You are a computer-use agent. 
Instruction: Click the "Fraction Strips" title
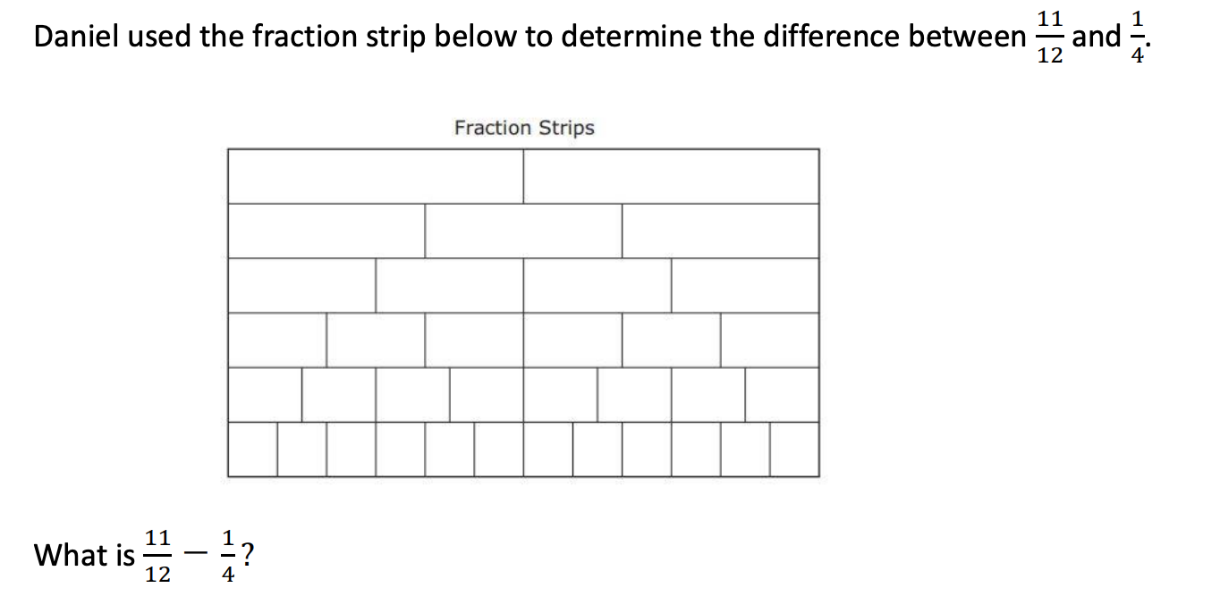(x=524, y=128)
